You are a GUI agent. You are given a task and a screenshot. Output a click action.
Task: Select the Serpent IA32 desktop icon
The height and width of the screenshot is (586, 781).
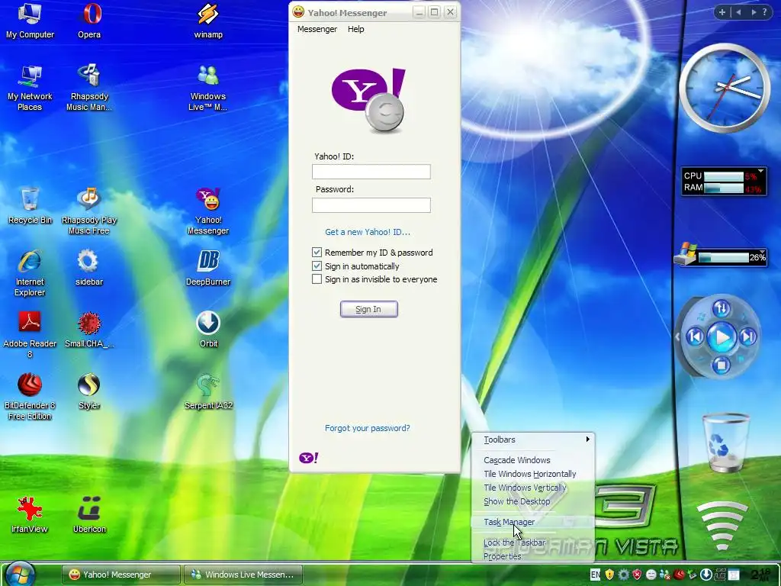(208, 391)
